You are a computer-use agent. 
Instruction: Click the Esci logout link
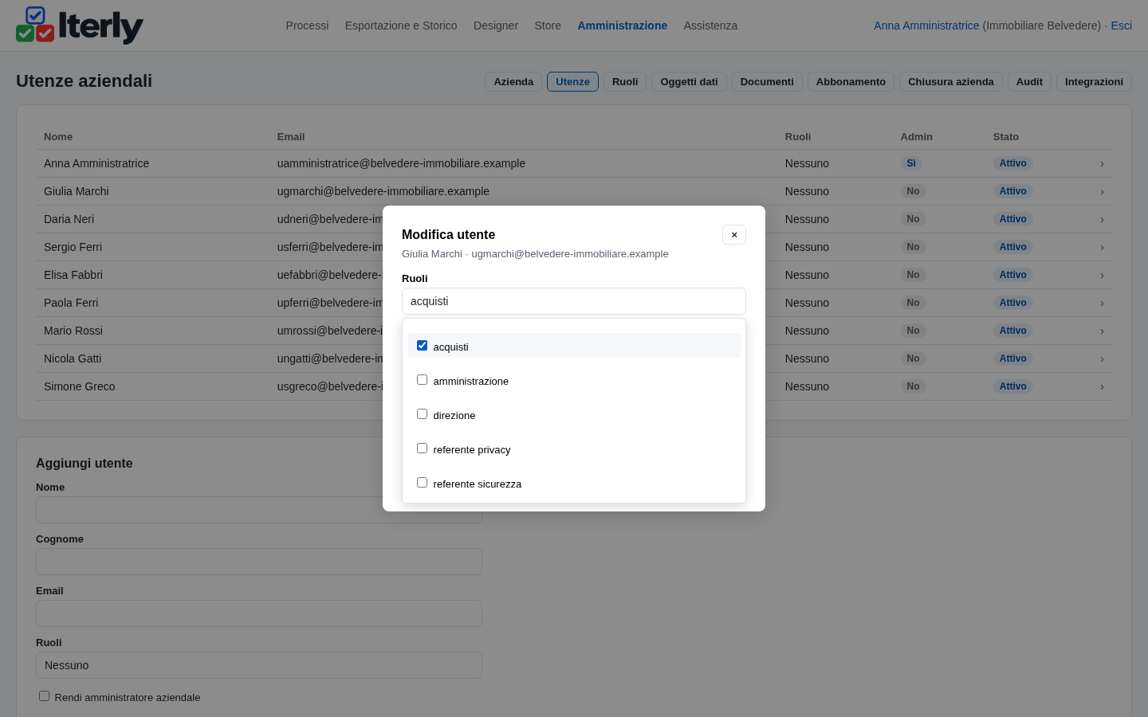[x=1121, y=25]
